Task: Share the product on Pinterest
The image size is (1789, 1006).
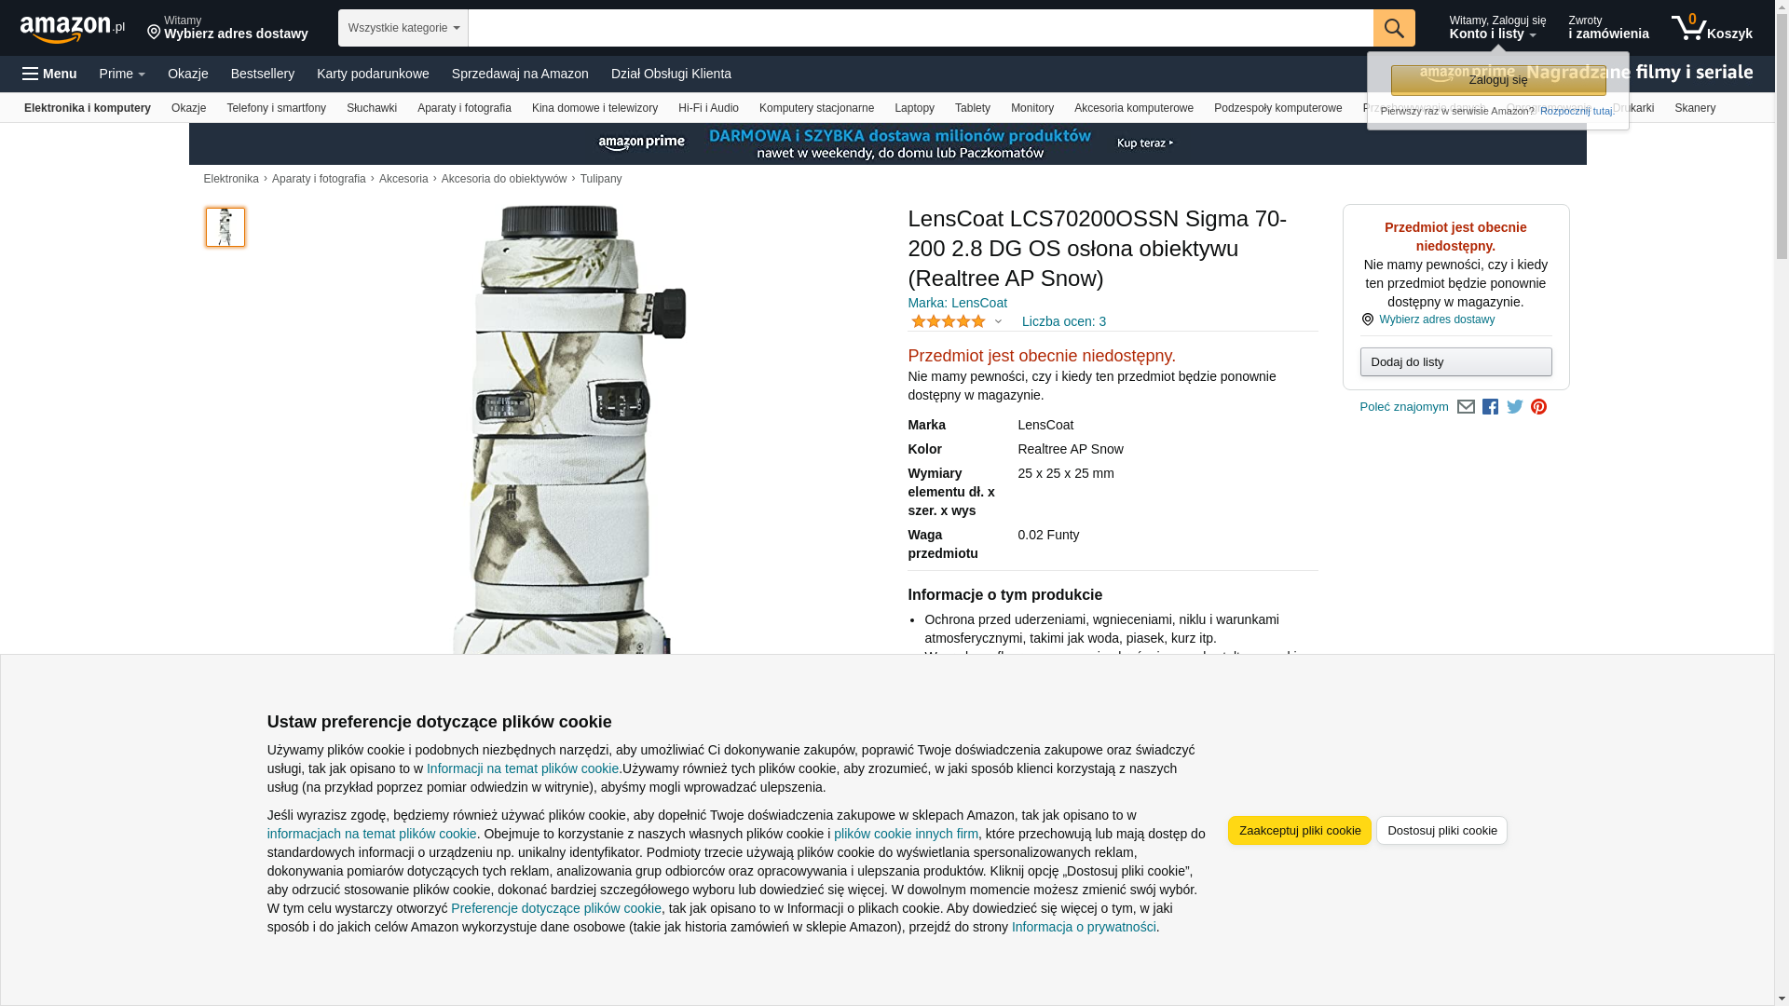Action: tap(1539, 407)
